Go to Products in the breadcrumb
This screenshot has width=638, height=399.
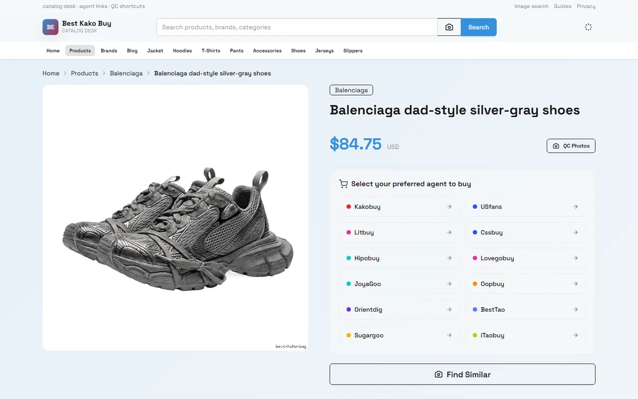click(x=85, y=73)
